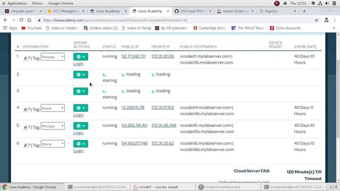Open the Cambridge Dictionary bookmark

point(210,28)
